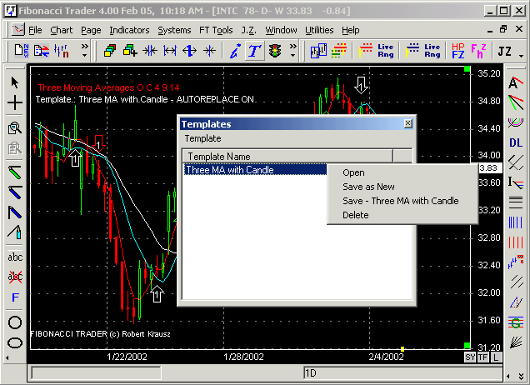Select the horizontal blue pencil line tool
530x385 pixels.
point(14,192)
